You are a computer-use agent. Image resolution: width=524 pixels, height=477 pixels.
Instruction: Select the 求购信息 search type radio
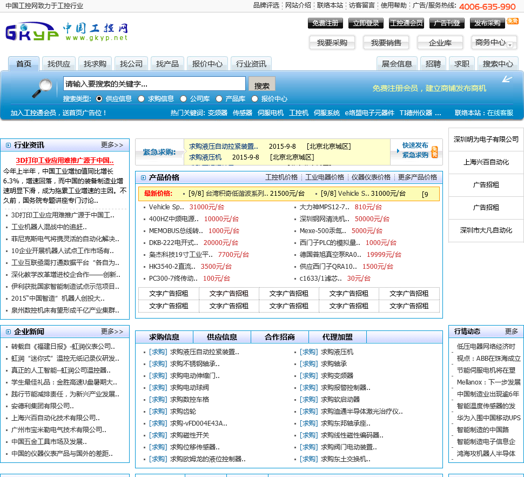coord(142,98)
